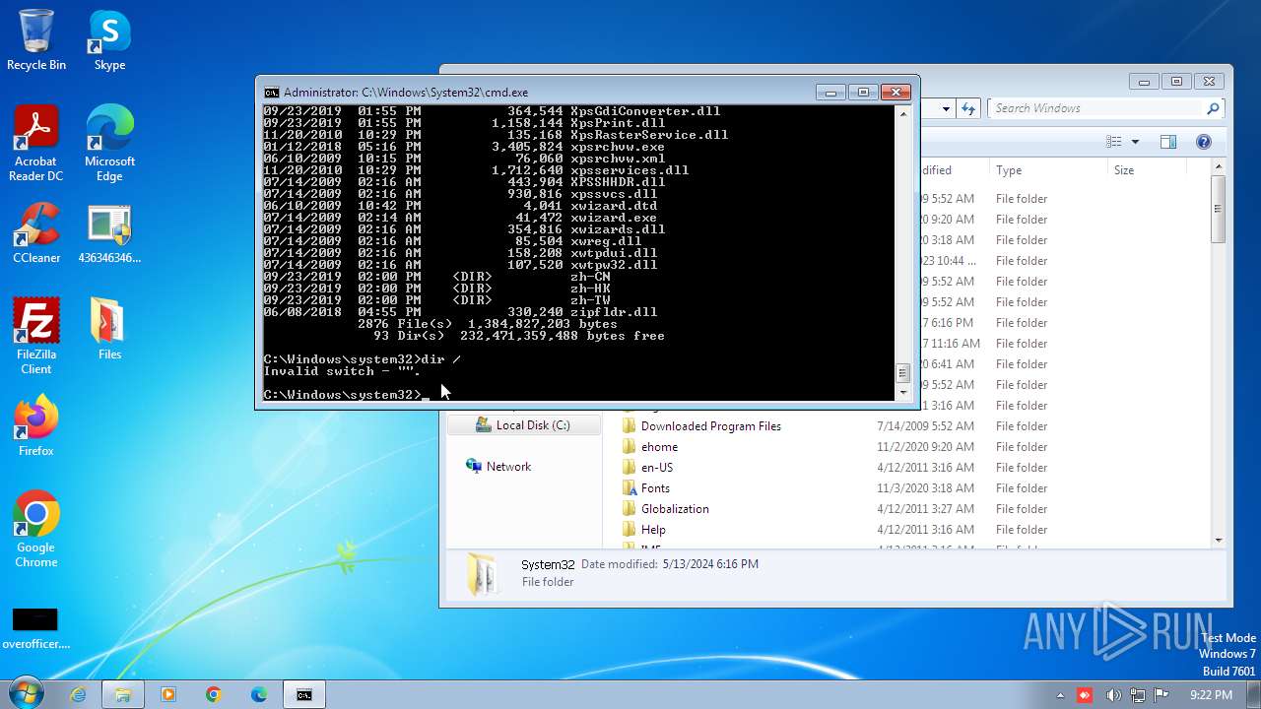Click the red security tray icon
The image size is (1261, 709).
pyautogui.click(x=1085, y=695)
